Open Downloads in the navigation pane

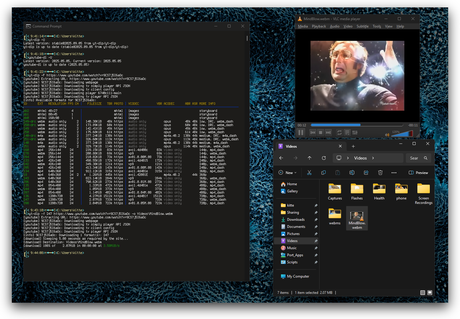295,220
